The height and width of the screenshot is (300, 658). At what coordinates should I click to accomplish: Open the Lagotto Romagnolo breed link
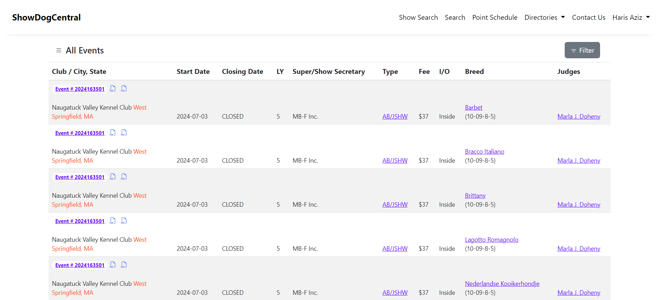492,240
